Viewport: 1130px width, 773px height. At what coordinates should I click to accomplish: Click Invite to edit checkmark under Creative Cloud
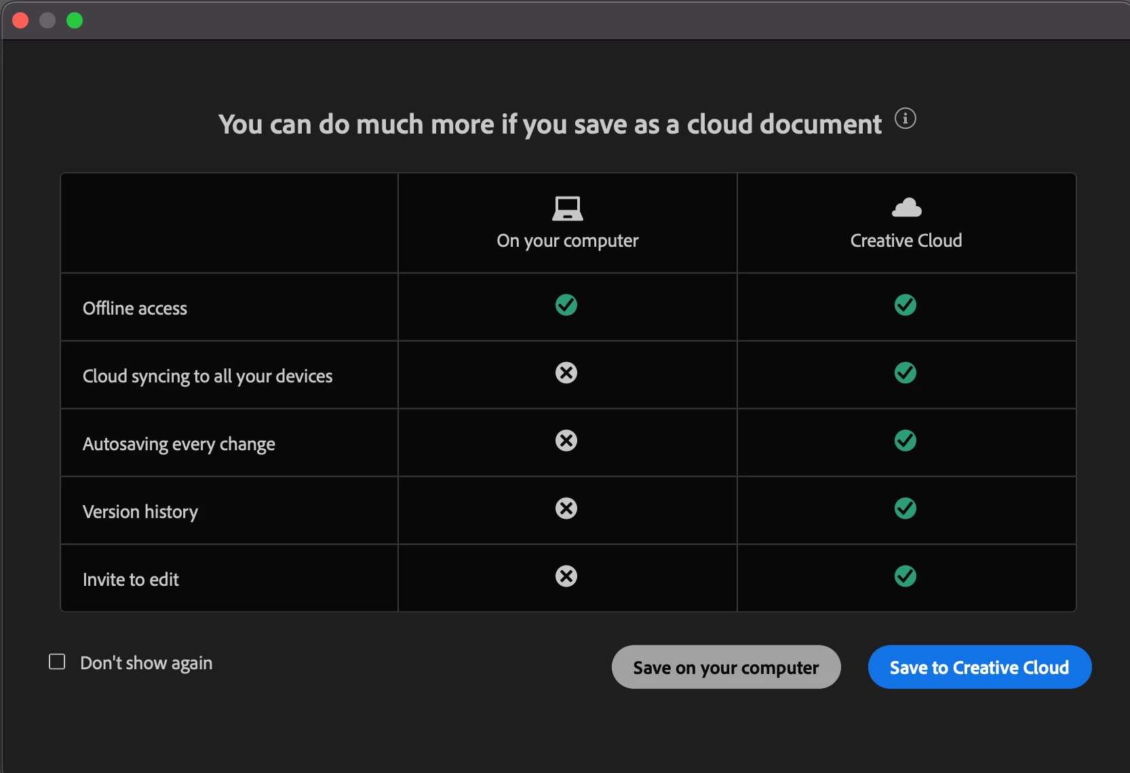click(905, 576)
